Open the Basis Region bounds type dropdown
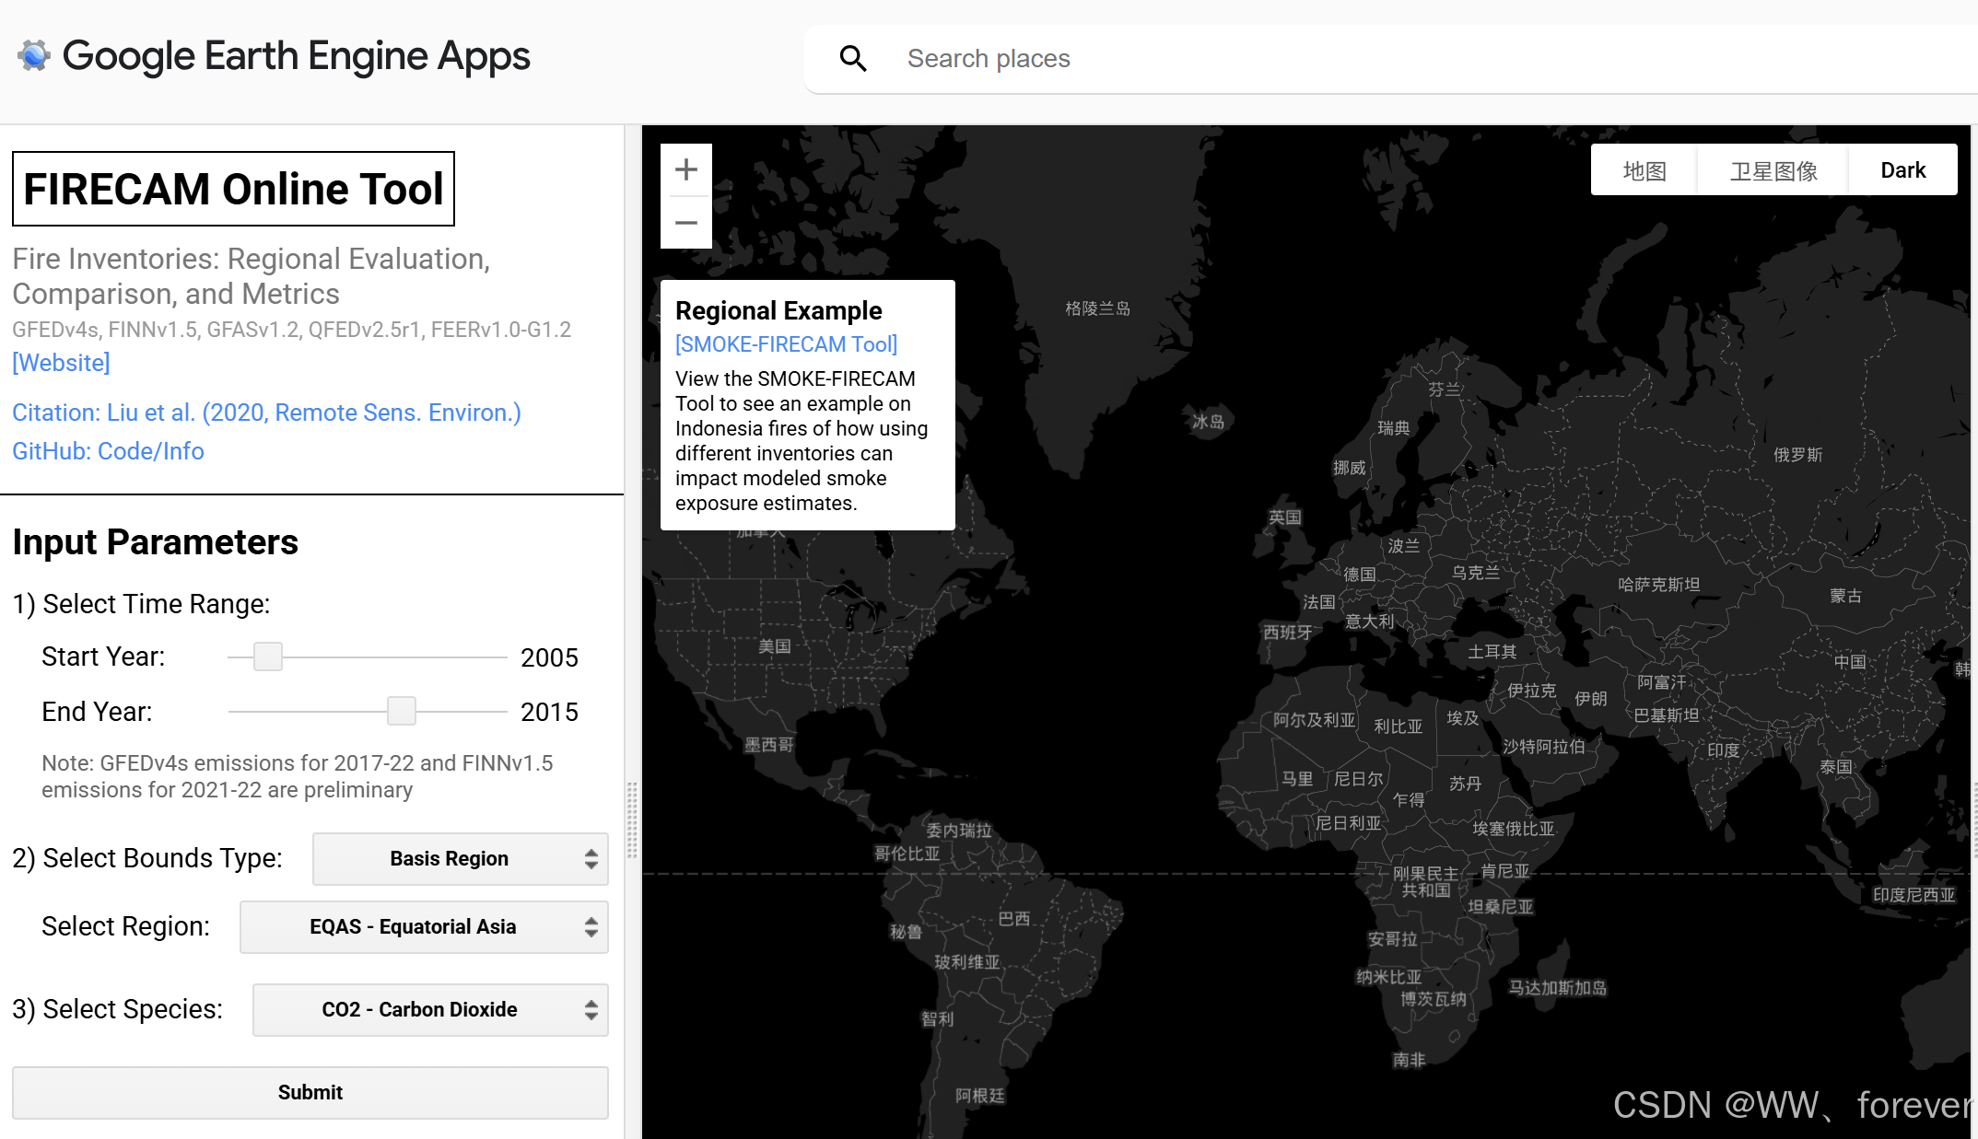 click(461, 859)
